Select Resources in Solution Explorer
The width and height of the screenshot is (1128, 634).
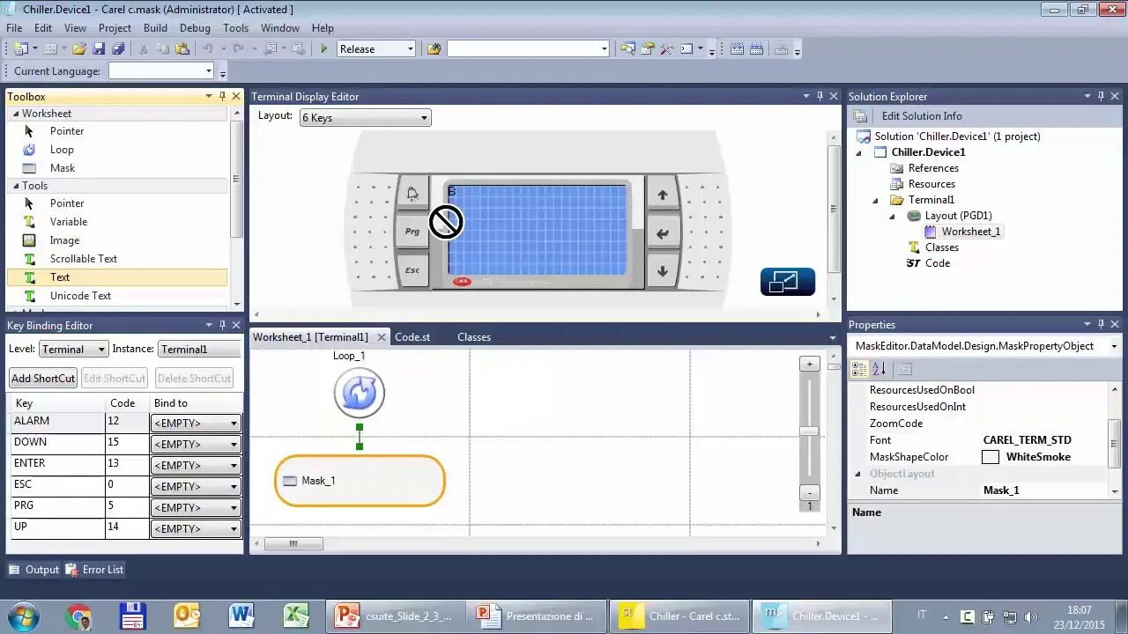pyautogui.click(x=931, y=184)
